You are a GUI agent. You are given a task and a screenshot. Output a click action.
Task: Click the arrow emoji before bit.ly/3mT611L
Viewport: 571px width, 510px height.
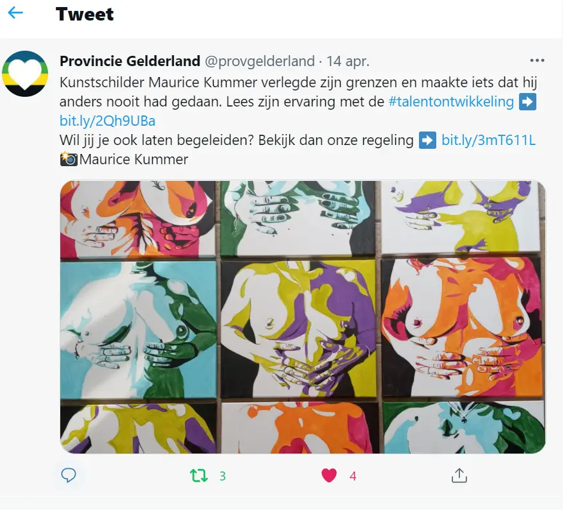click(427, 140)
